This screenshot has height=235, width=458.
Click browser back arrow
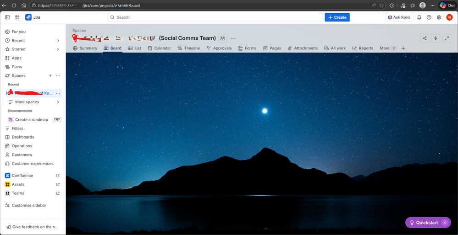tap(4, 5)
